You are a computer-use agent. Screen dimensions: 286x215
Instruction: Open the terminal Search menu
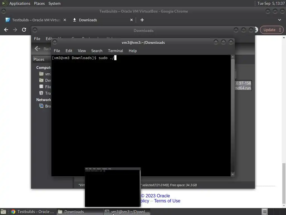(97, 51)
